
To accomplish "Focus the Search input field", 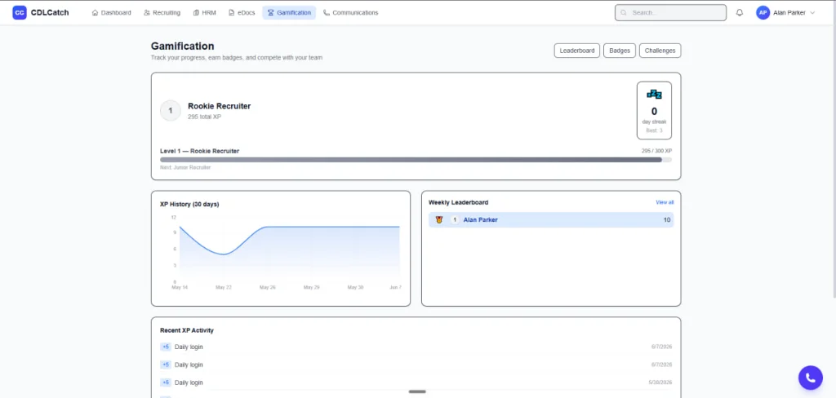I will click(x=671, y=13).
